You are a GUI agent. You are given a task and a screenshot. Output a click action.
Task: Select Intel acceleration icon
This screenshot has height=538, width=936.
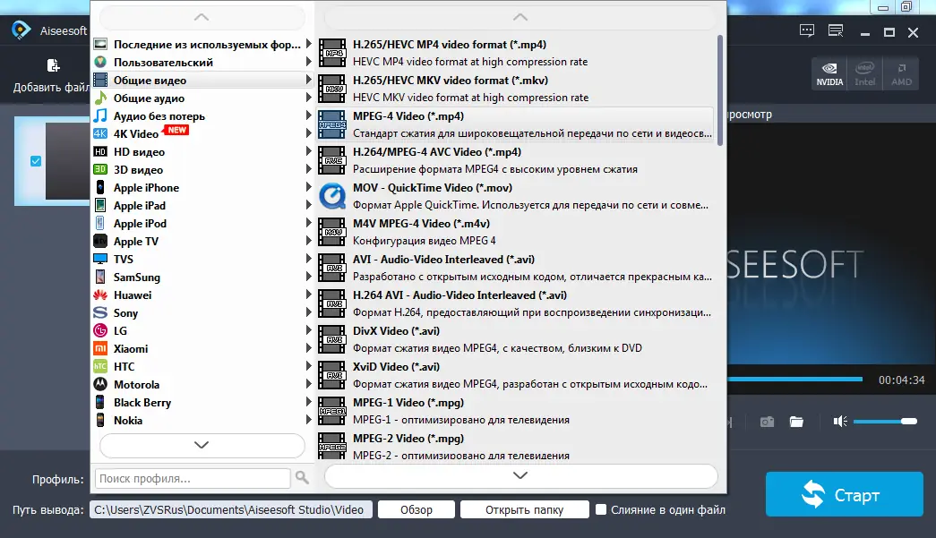click(864, 74)
